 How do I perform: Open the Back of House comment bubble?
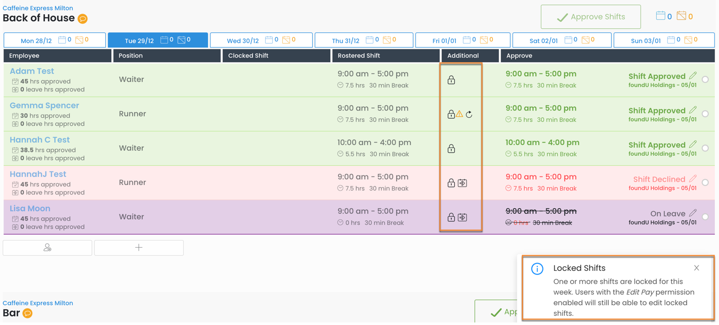pyautogui.click(x=82, y=19)
